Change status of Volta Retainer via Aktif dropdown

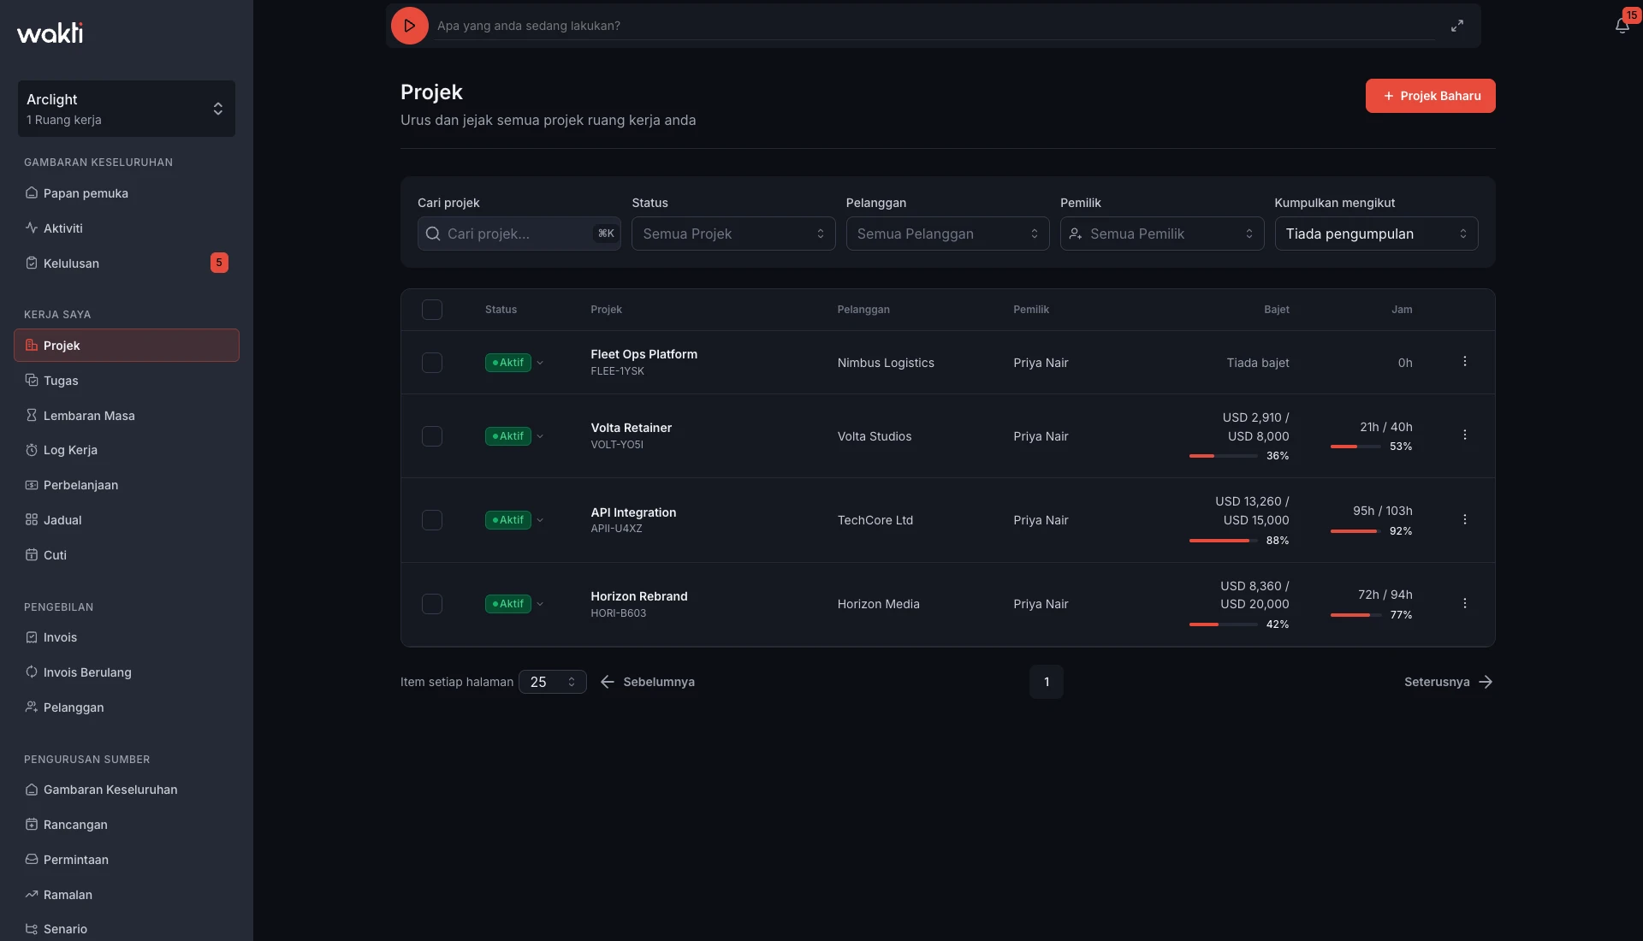514,436
